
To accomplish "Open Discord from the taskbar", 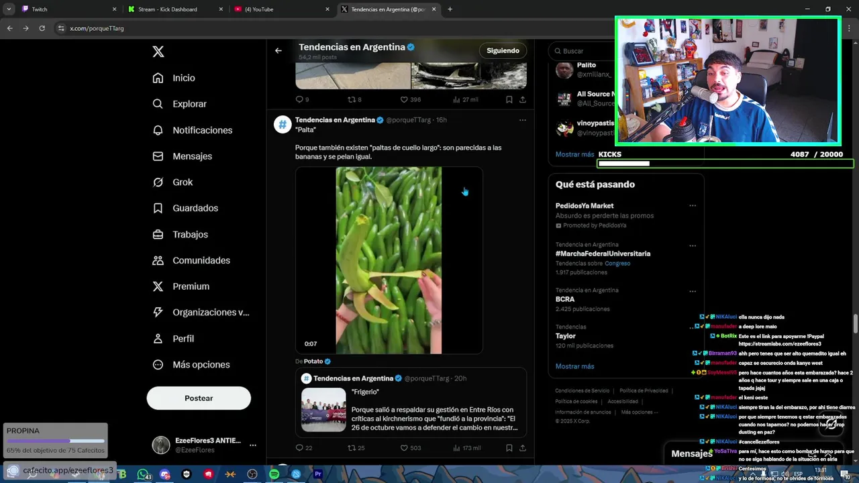I will coord(165,474).
